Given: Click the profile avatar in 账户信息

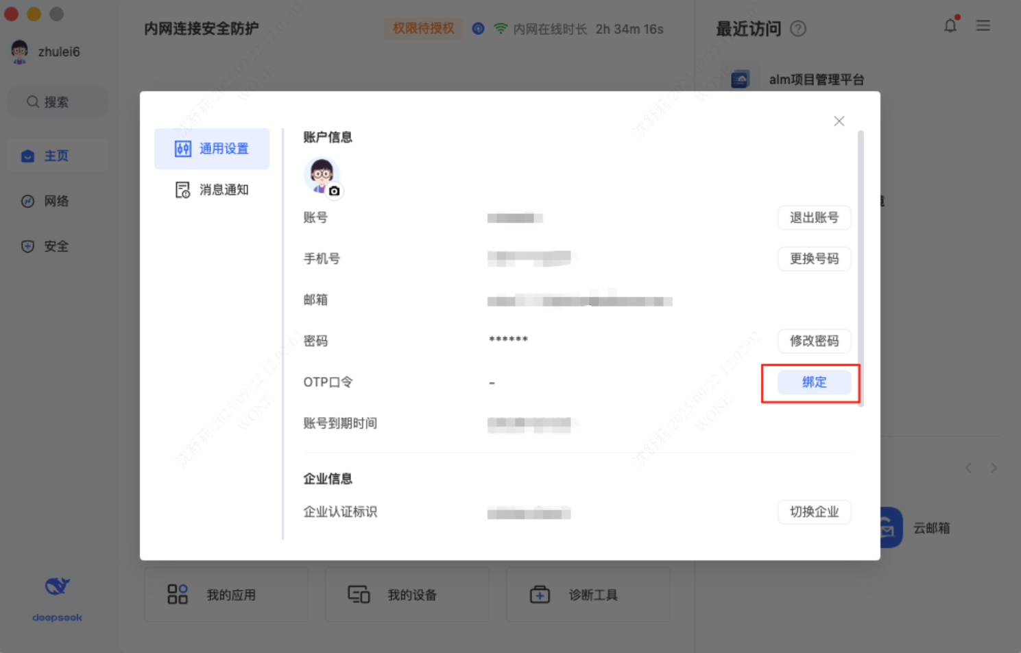Looking at the screenshot, I should (321, 175).
